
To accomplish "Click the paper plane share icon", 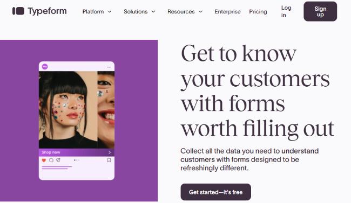I will point(58,160).
